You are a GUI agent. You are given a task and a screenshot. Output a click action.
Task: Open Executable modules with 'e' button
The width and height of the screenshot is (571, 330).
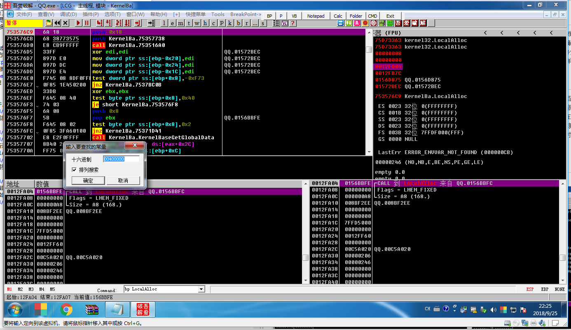point(172,23)
